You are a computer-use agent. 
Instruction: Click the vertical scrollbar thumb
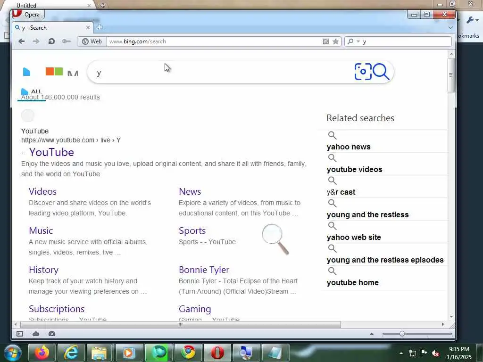(451, 75)
